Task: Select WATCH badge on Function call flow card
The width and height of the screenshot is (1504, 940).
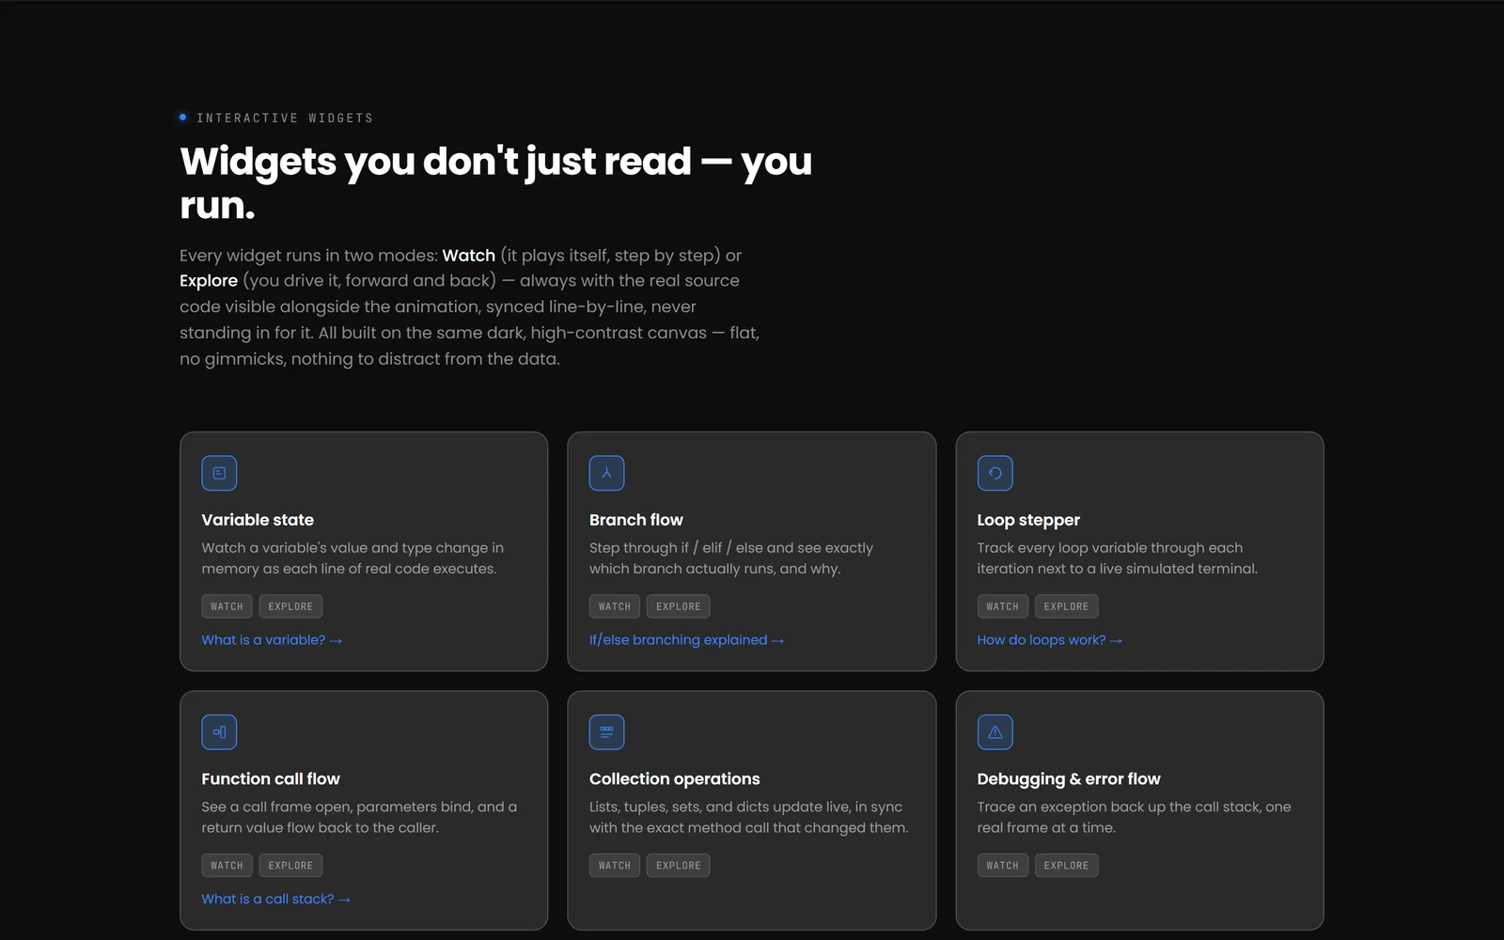Action: 227,866
